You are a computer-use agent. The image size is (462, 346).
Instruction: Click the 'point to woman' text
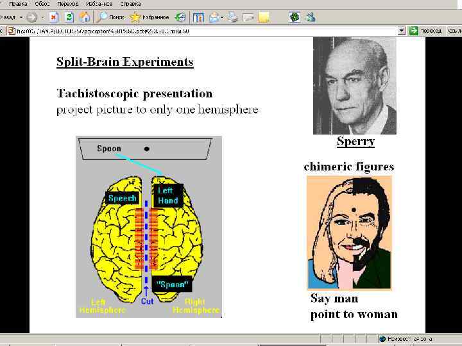(354, 314)
